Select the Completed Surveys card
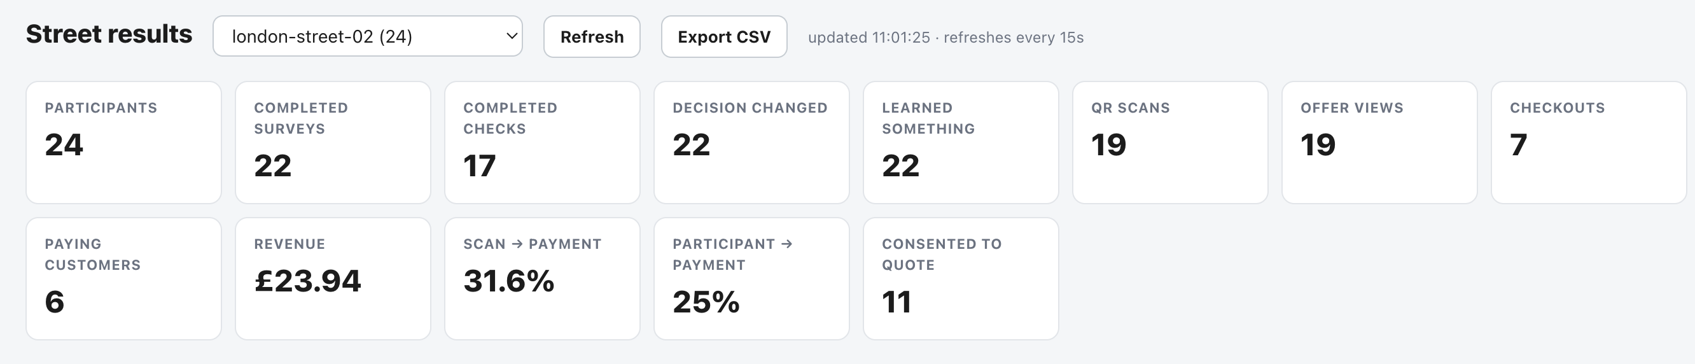Image resolution: width=1695 pixels, height=364 pixels. tap(333, 142)
